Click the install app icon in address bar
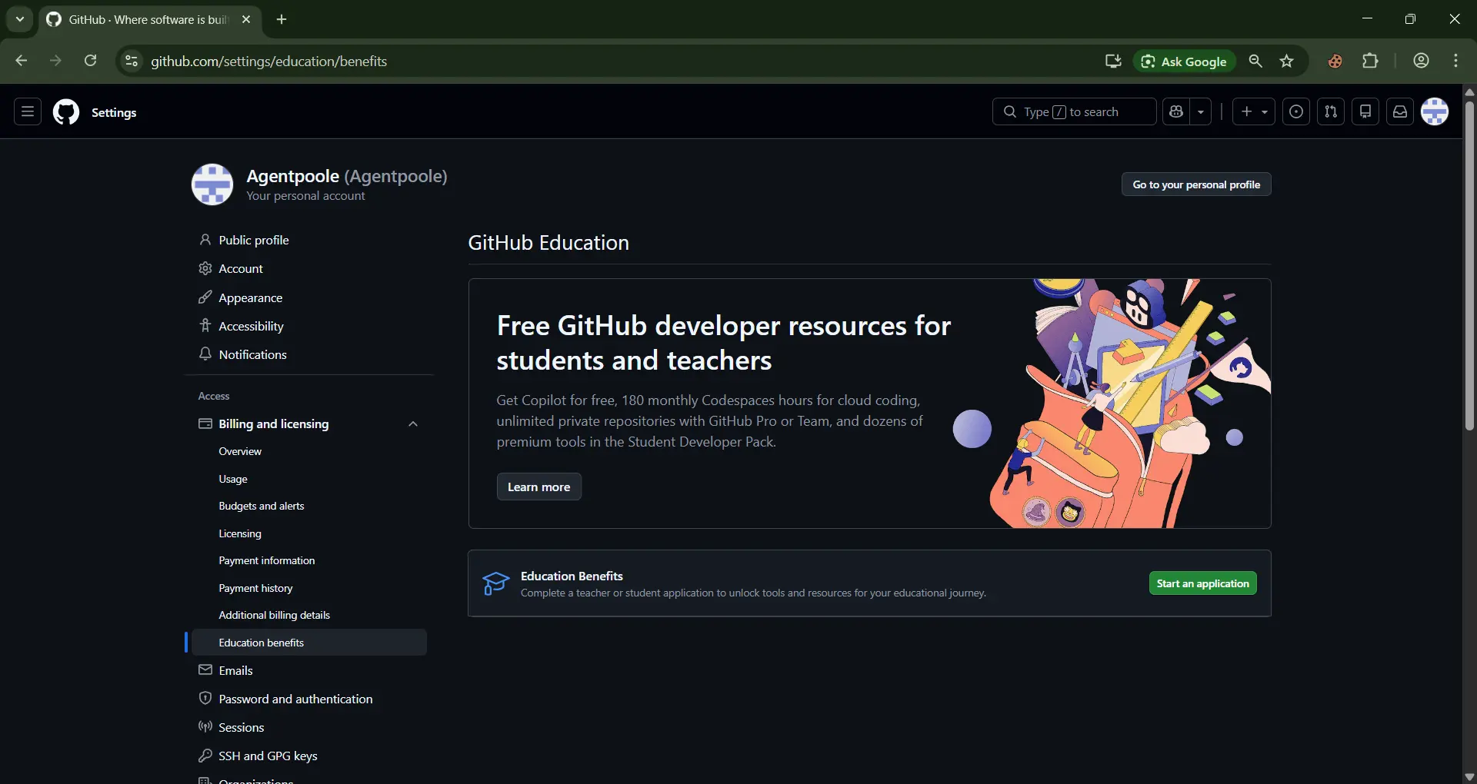The image size is (1477, 784). [x=1112, y=61]
